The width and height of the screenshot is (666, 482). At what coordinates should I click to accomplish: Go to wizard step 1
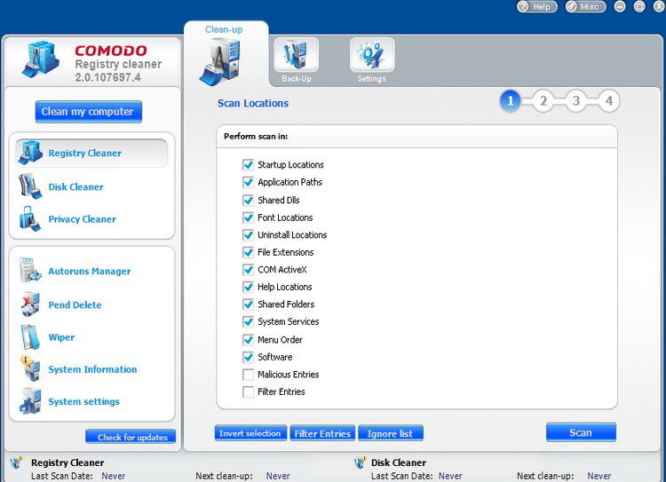pyautogui.click(x=510, y=101)
